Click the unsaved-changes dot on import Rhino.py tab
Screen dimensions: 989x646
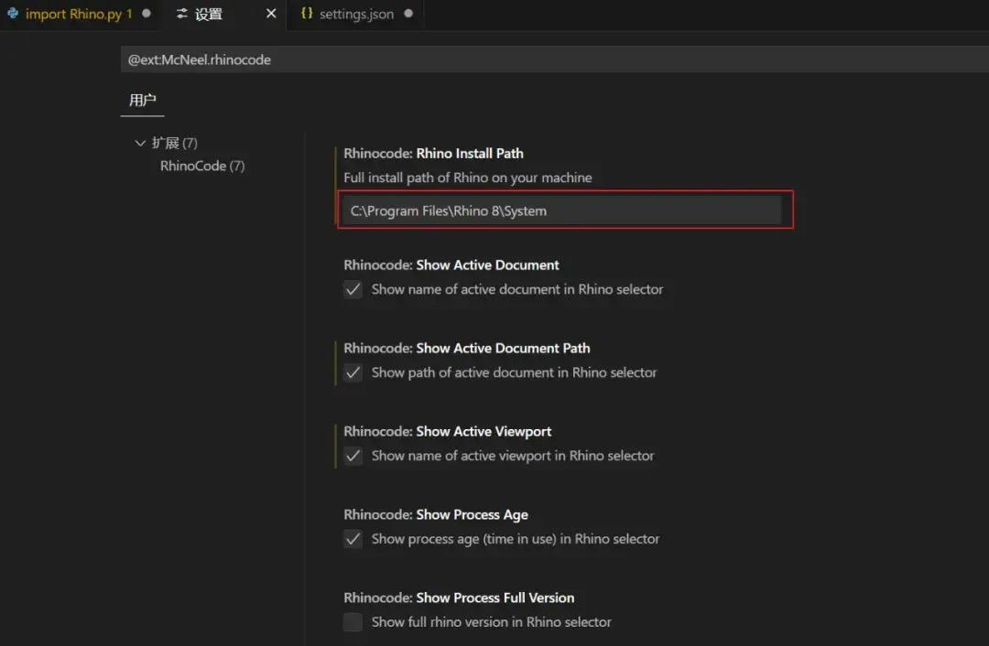coord(145,14)
